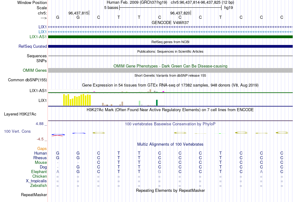Open the RefSeq genes from NCBI title
This screenshot has height=202, width=293.
(170, 42)
